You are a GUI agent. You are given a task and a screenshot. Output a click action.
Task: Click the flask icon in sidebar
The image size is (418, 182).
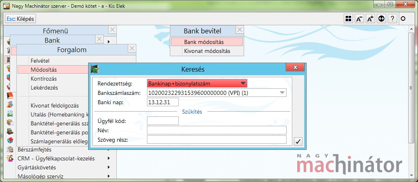[x=10, y=104]
